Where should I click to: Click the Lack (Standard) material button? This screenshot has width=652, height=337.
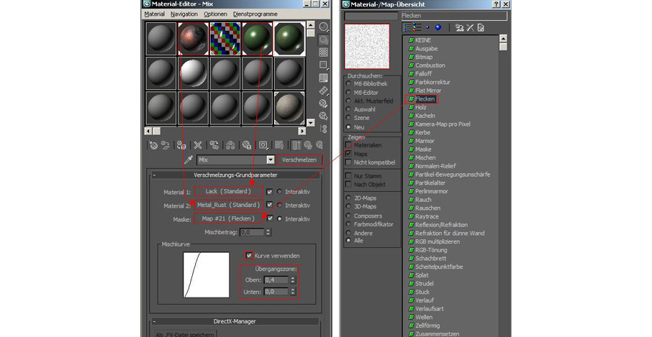click(228, 192)
